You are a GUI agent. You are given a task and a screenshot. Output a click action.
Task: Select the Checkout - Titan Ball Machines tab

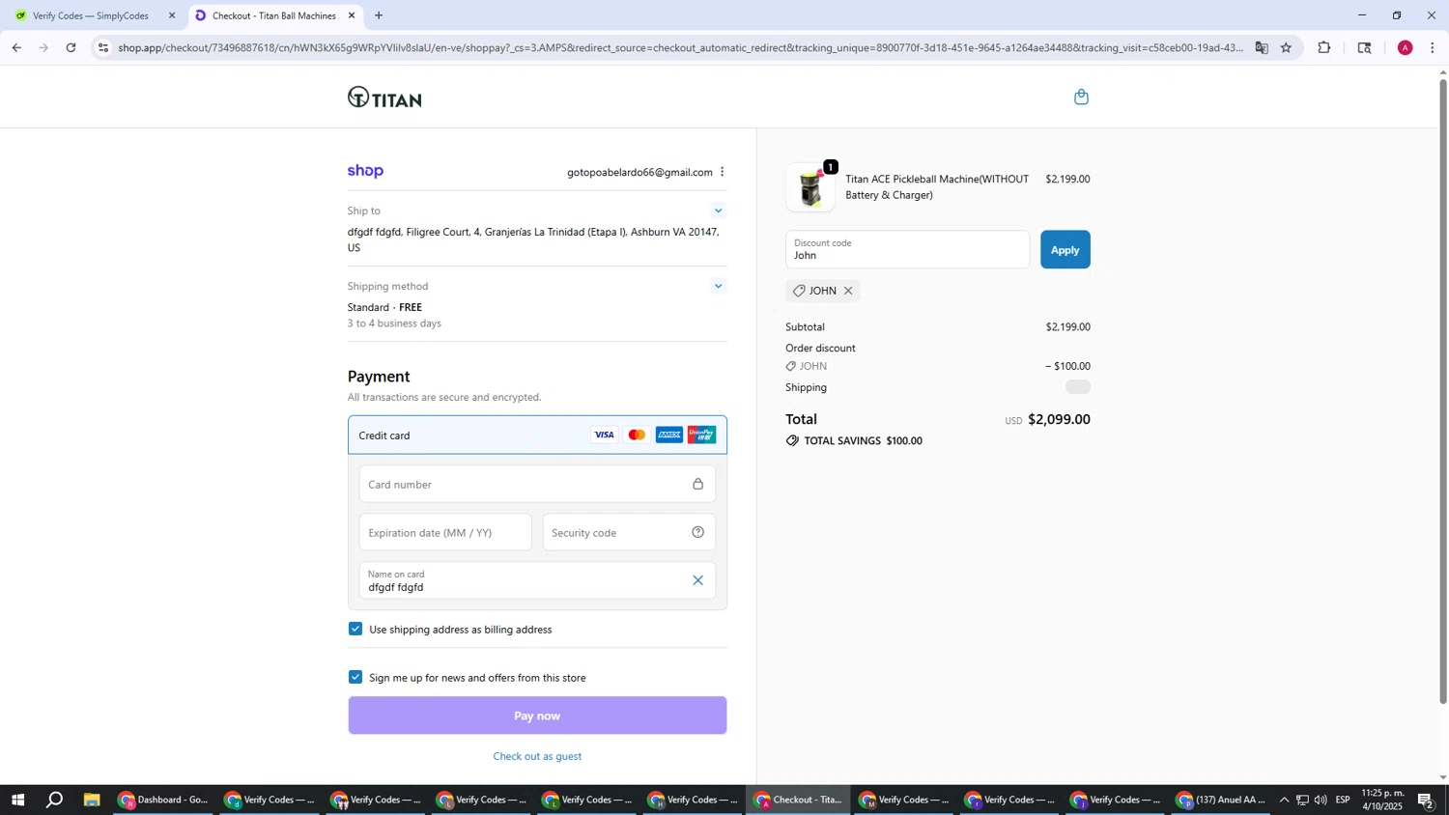[x=273, y=15]
